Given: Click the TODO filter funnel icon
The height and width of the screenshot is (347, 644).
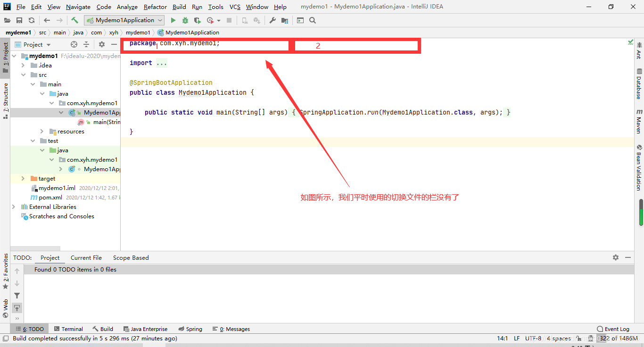Looking at the screenshot, I should 17,296.
